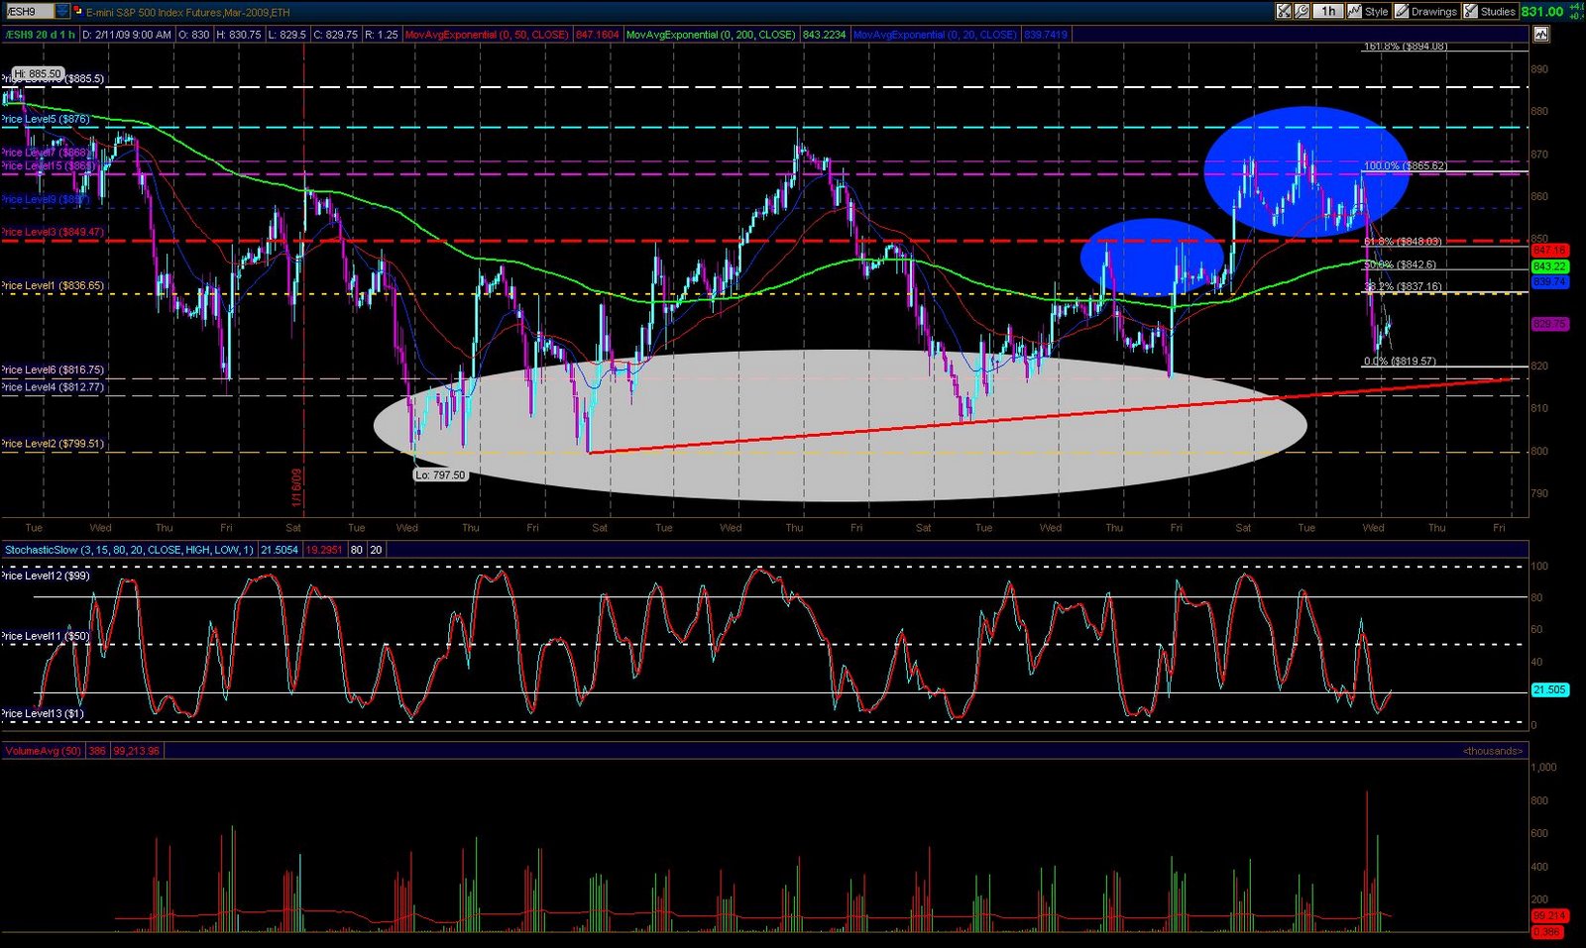Click the Price Level12 ($99) stochastic label
Viewport: 1586px width, 948px height.
[45, 576]
